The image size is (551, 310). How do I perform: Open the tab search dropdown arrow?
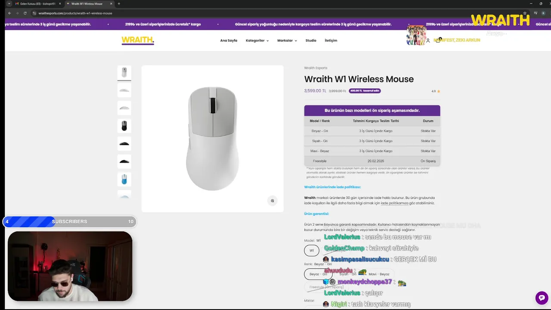pyautogui.click(x=9, y=3)
